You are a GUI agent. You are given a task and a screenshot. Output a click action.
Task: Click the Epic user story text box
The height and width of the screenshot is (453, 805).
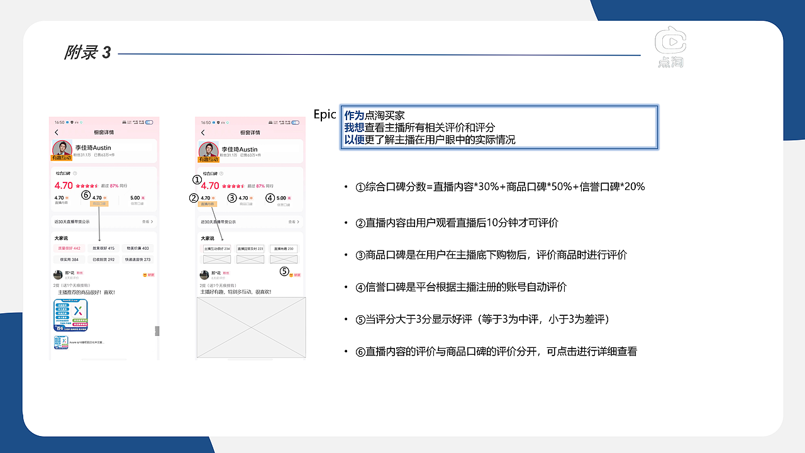tap(499, 127)
